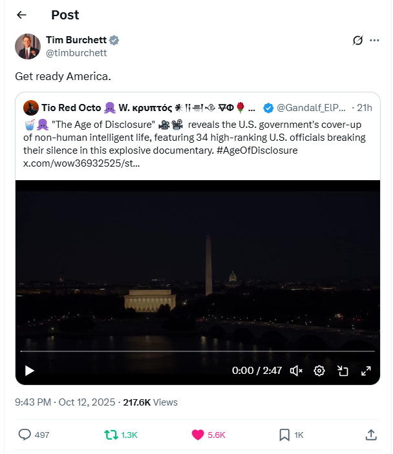Viewport: 393px width, 454px height.
Task: Enable picture-in-picture for video
Action: click(x=343, y=371)
